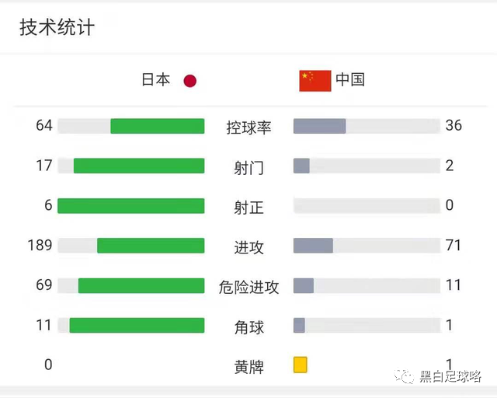
Task: Select the 技术统计 heading
Action: [57, 27]
